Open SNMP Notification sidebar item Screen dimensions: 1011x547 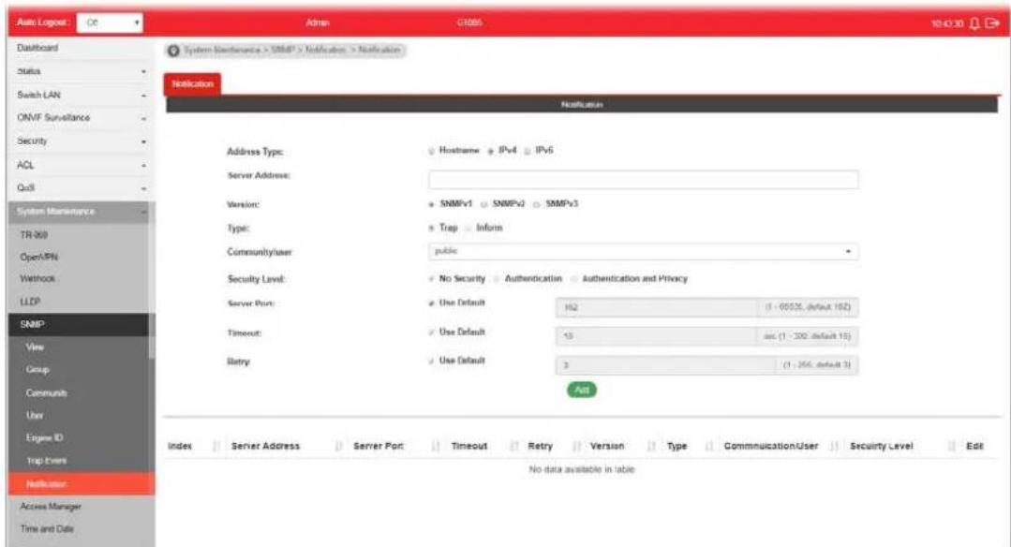(x=82, y=484)
